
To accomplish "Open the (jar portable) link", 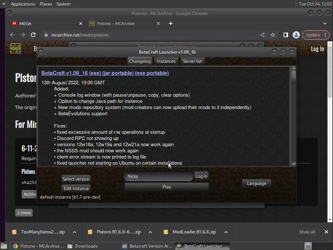I will (x=118, y=73).
